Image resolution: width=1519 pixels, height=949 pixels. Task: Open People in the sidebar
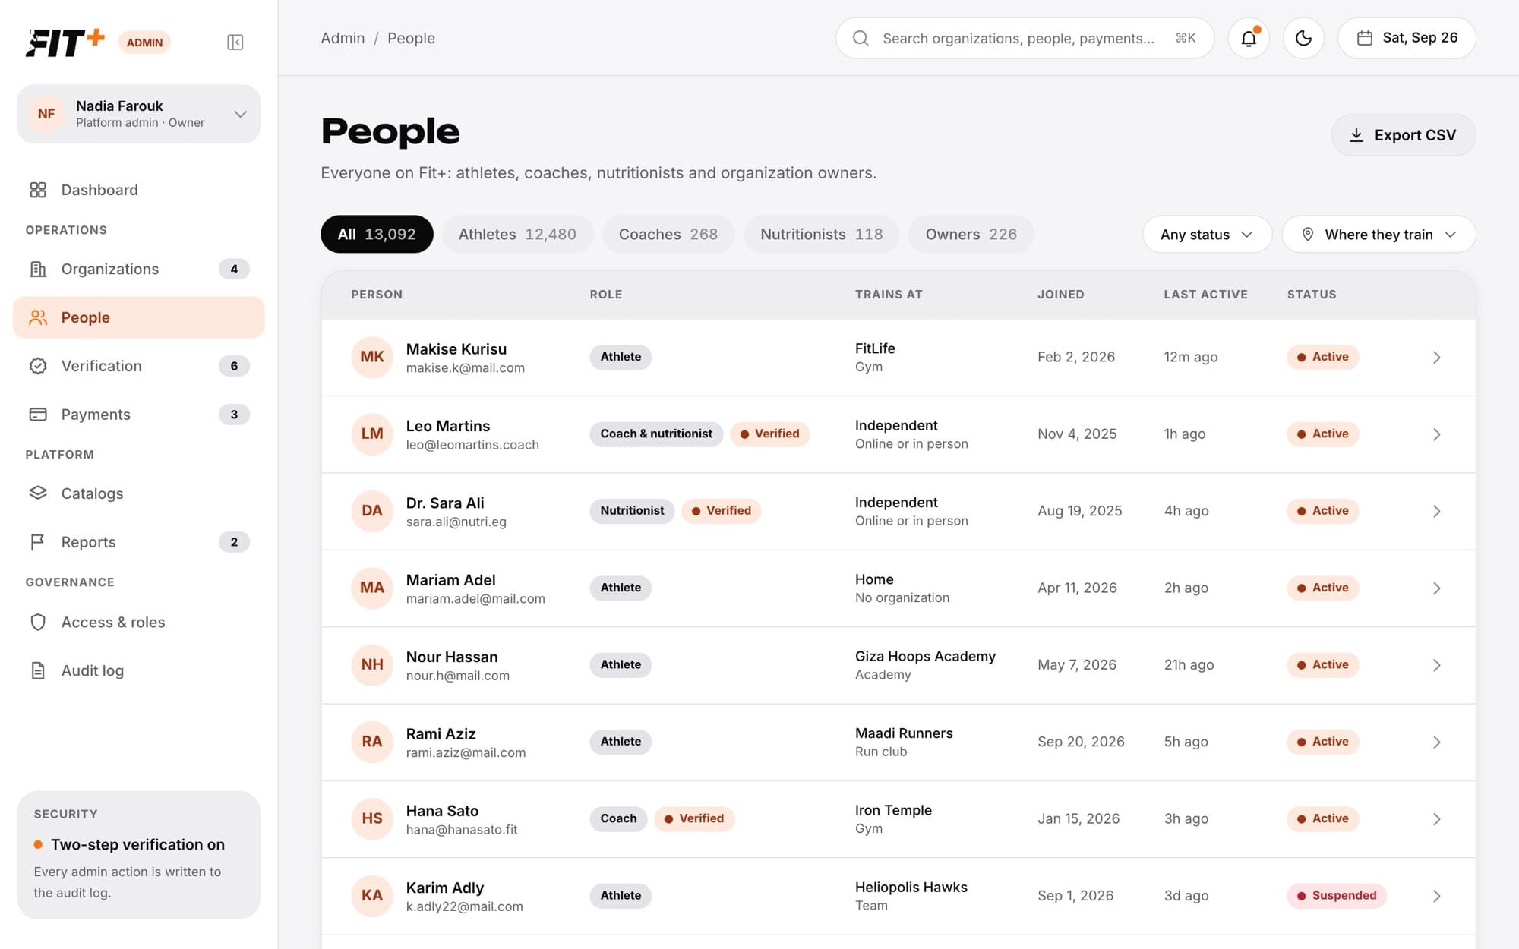coord(139,317)
